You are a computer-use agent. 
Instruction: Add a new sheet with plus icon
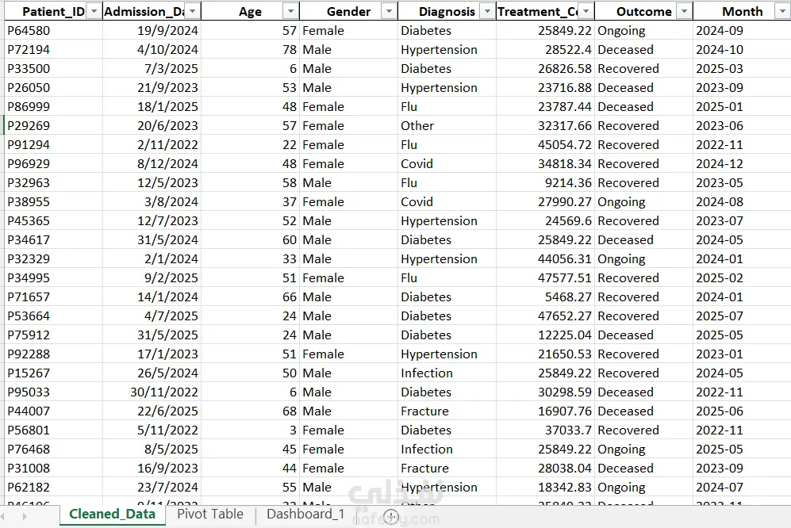[391, 516]
